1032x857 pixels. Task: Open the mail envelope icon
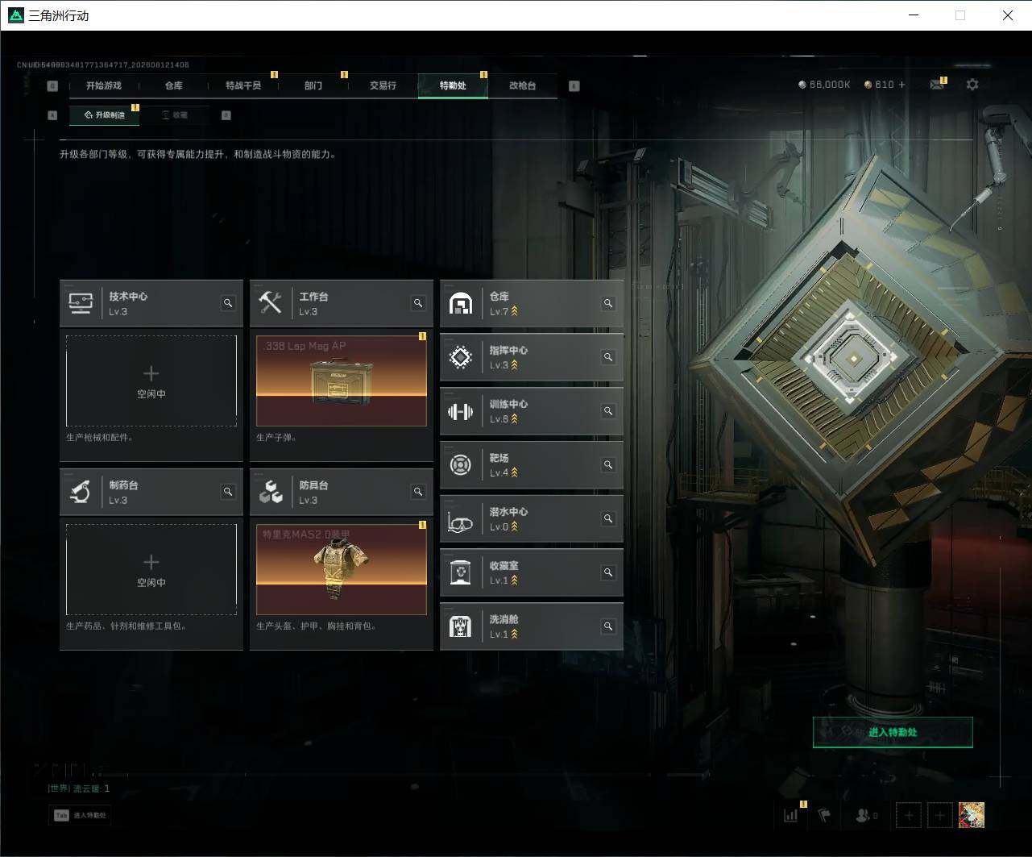coord(936,85)
